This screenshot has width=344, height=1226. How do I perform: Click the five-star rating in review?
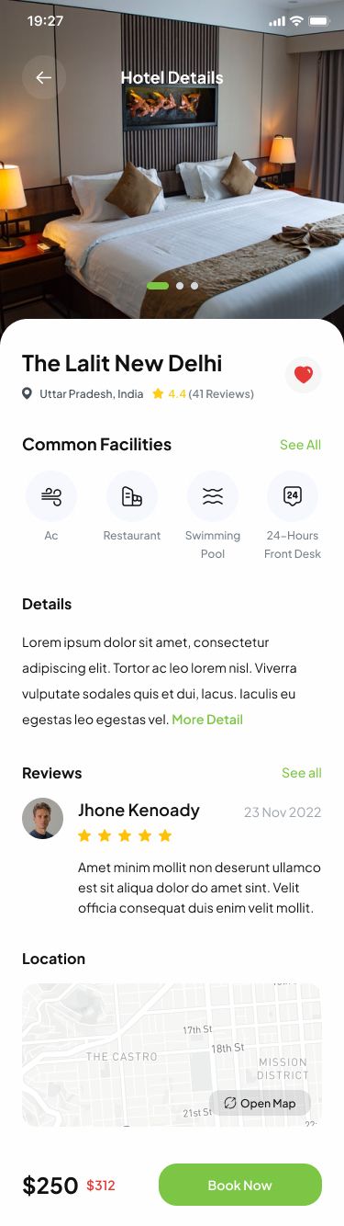125,835
